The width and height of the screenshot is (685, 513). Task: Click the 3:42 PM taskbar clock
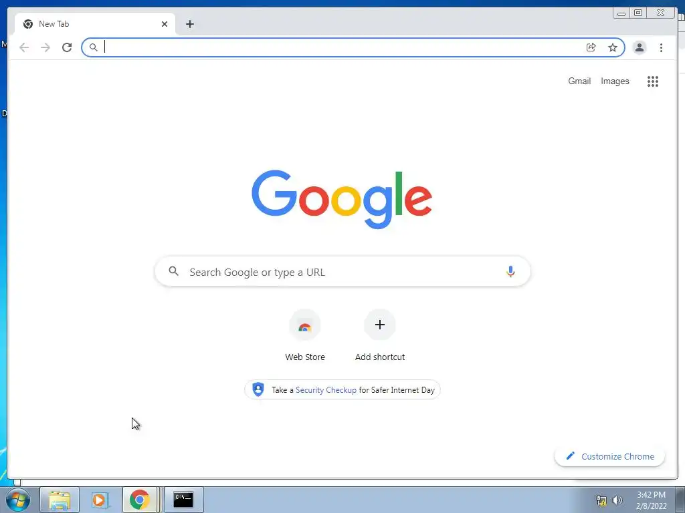coord(652,500)
